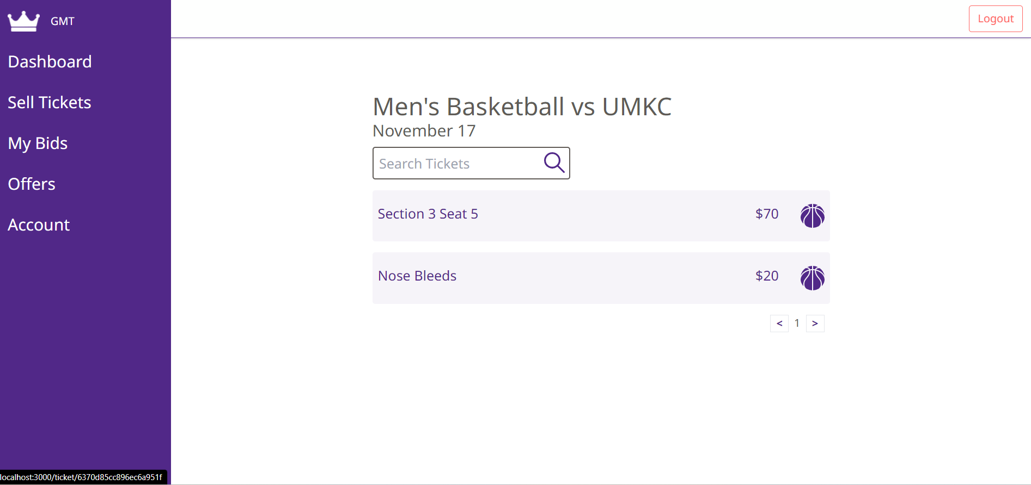
Task: Open the Dashboard menu item
Action: tap(50, 62)
